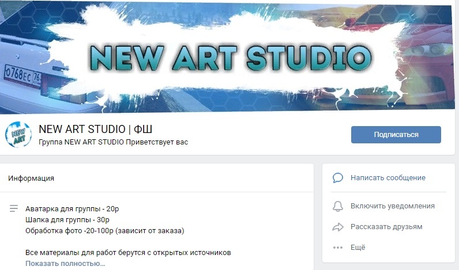Open the NEW ART group avatar
This screenshot has width=459, height=270.
click(18, 135)
